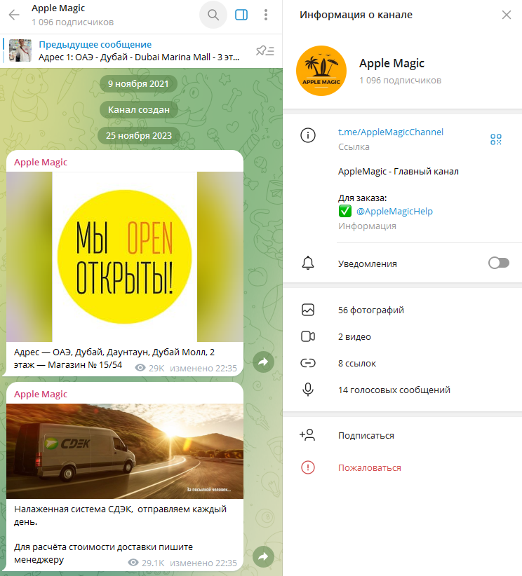Open the 2 видео section

click(354, 336)
